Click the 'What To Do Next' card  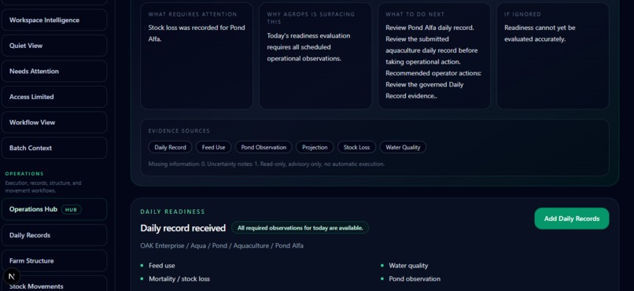click(x=434, y=56)
